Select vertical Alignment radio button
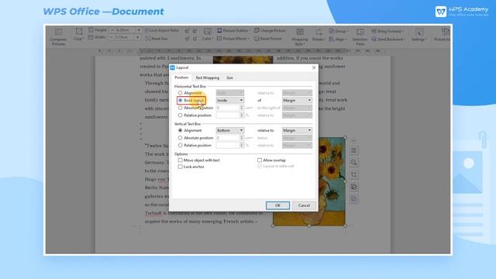496x279 pixels. (x=181, y=130)
